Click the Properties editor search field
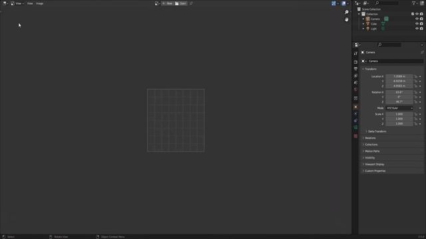This screenshot has height=239, width=426. [x=389, y=44]
